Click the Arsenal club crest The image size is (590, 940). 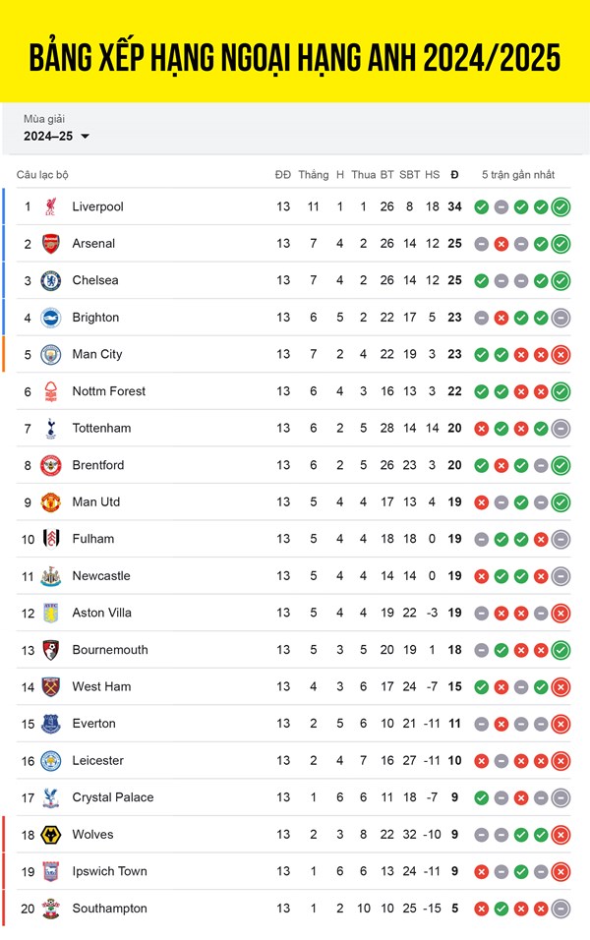[x=51, y=244]
